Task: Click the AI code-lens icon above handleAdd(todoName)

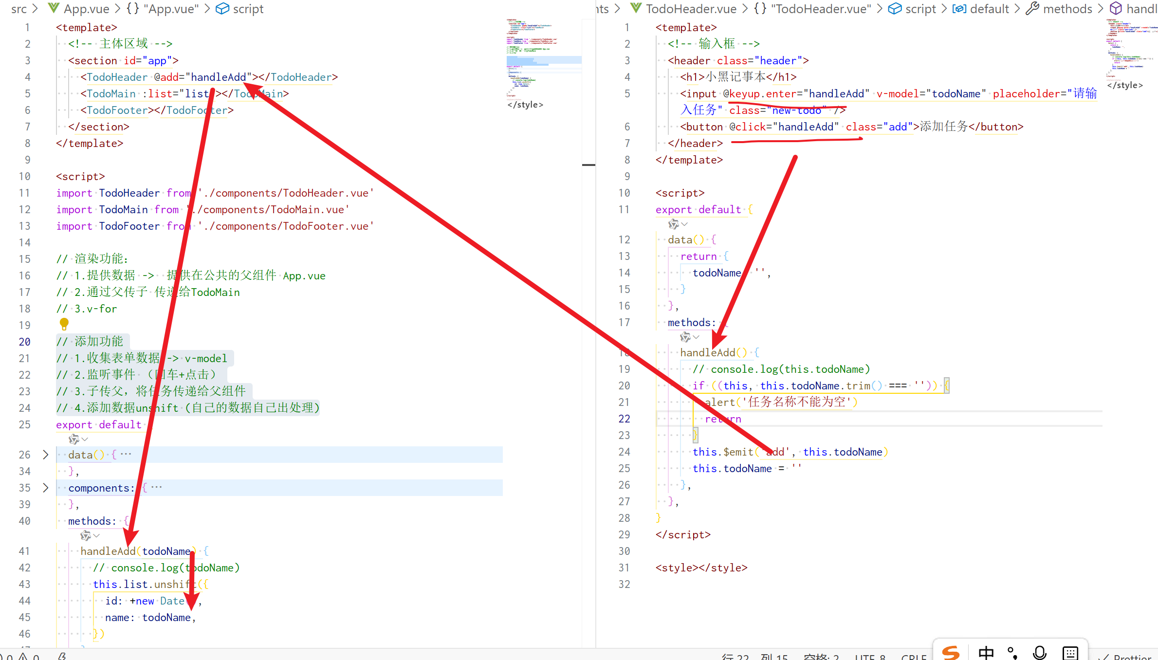Action: click(x=86, y=535)
